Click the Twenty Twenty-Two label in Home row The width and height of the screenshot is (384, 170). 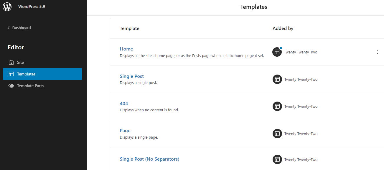[301, 52]
